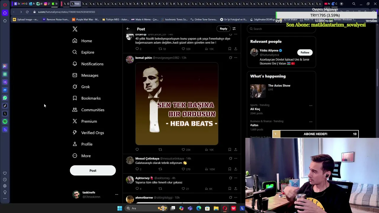Open more options for Ali Koç trend
The height and width of the screenshot is (213, 379).
[x=311, y=105]
